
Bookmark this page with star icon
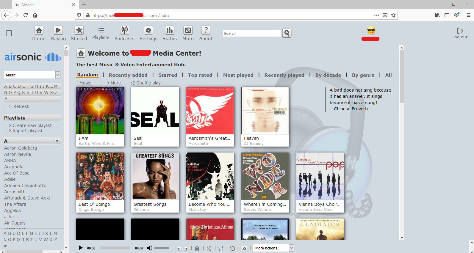[393, 15]
